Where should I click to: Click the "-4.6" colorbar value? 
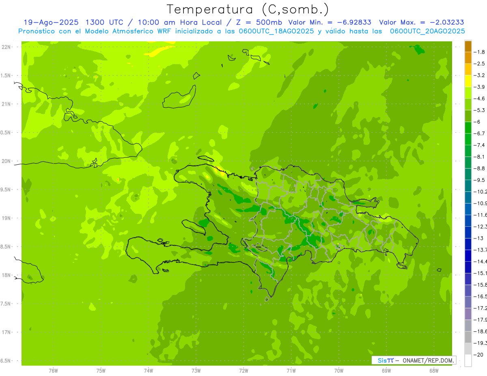(x=480, y=99)
